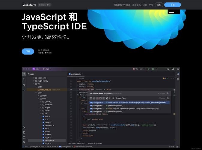Click the blue 下载 button in the header

pyautogui.click(x=172, y=5)
